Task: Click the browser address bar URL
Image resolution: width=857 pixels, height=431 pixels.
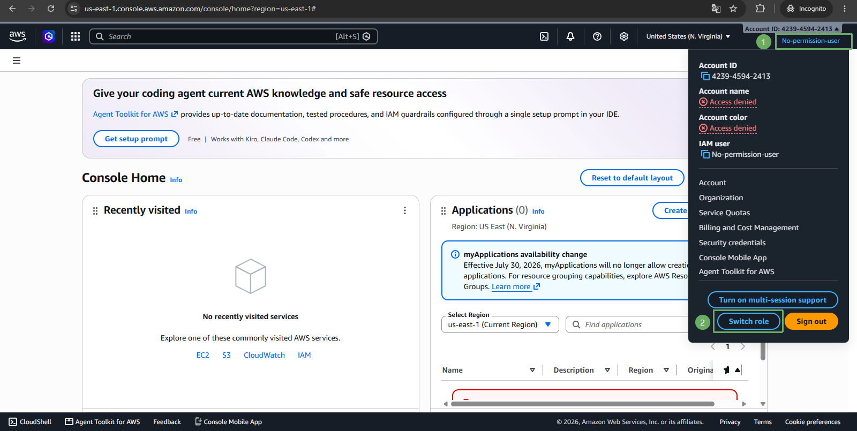Action: coord(200,9)
